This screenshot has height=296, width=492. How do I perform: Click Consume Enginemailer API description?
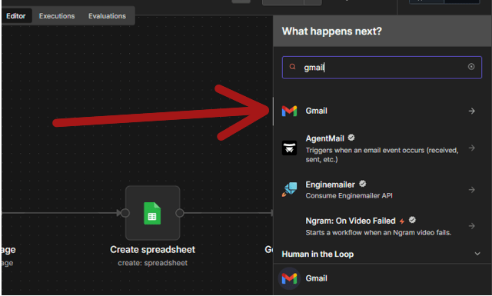[x=349, y=195]
